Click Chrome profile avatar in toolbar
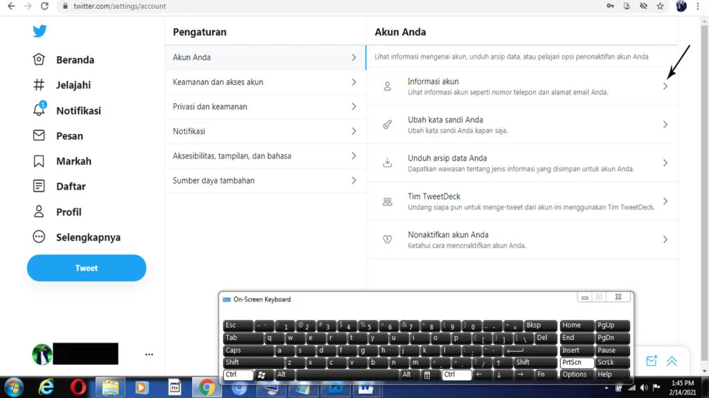The image size is (709, 398). (x=681, y=6)
